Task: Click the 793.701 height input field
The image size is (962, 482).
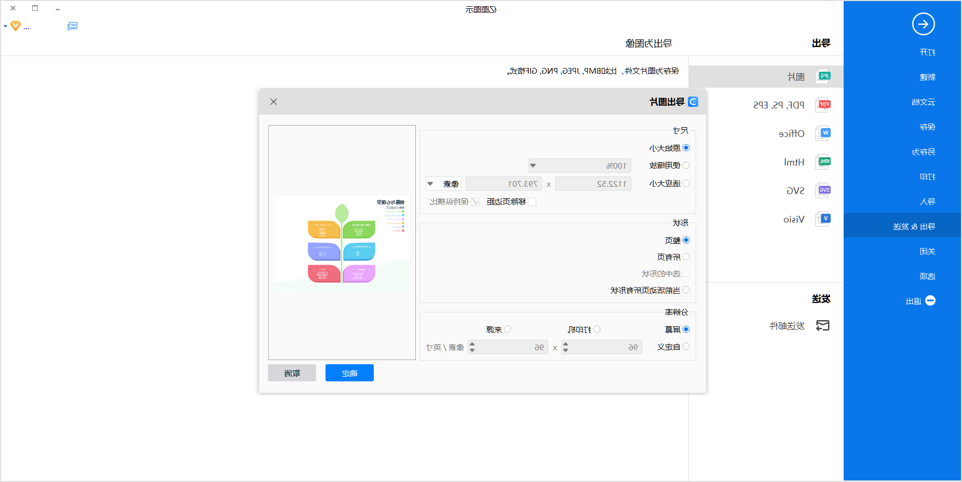Action: click(504, 184)
